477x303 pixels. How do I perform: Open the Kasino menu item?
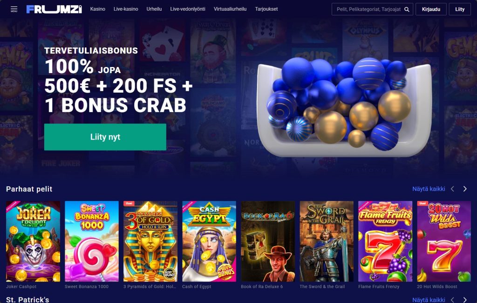[98, 9]
